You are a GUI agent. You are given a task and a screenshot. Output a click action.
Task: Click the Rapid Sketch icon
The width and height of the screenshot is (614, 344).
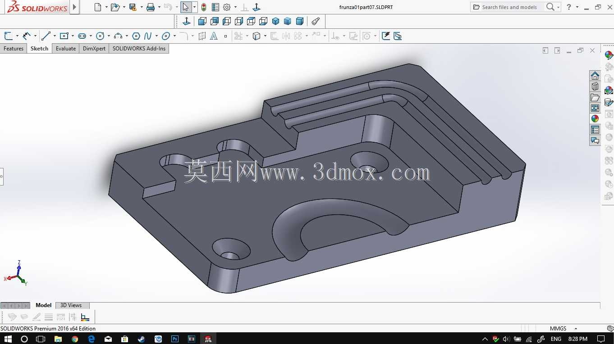click(386, 36)
